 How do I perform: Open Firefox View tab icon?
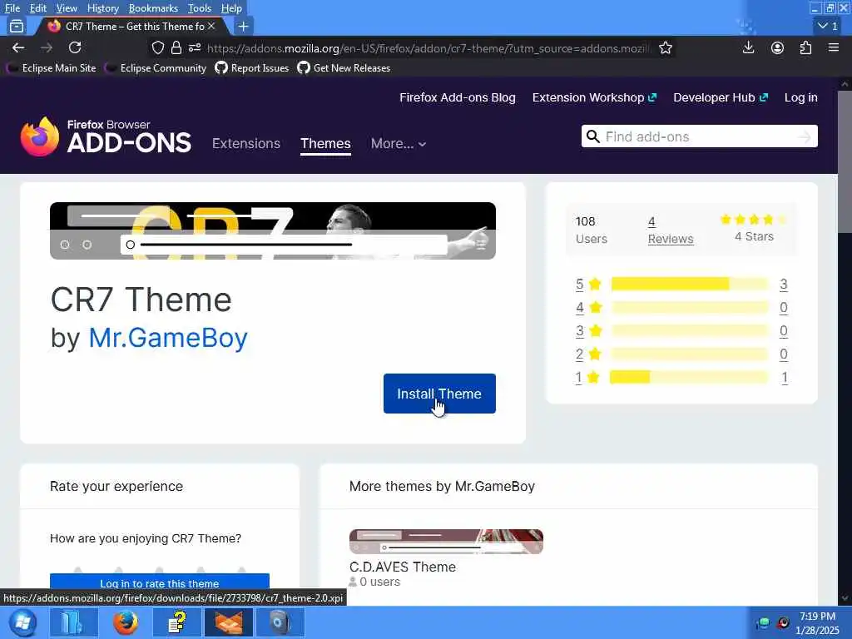click(17, 26)
